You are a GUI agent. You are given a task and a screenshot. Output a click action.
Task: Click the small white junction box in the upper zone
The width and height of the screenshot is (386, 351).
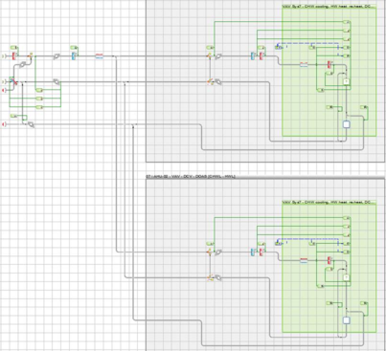click(347, 82)
